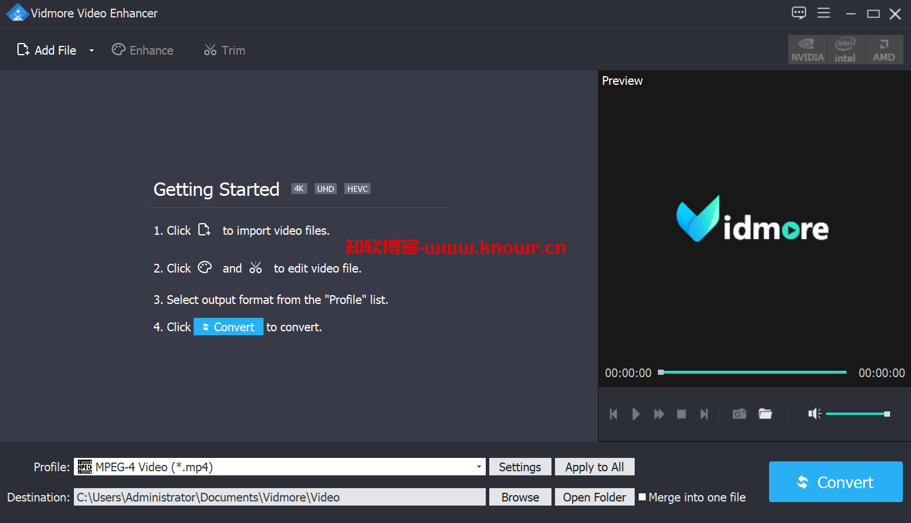Toggle AMD hardware acceleration
Screen dimensions: 911x523
tap(884, 50)
